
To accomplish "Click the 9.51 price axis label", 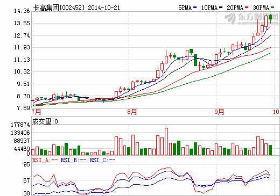I will pyautogui.click(x=23, y=84).
